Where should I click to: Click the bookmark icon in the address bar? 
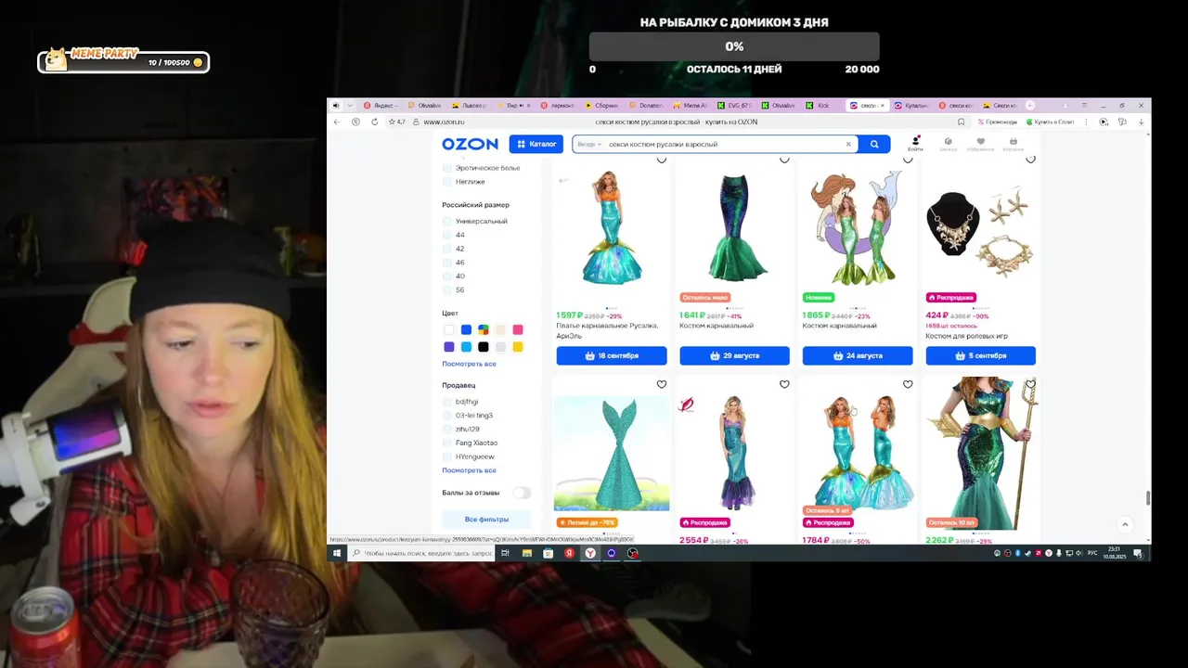[962, 122]
